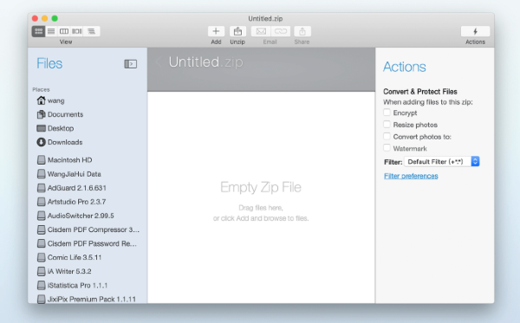The width and height of the screenshot is (520, 323).
Task: Select Cisdem PDF Password Re... volume
Action: pyautogui.click(x=88, y=243)
